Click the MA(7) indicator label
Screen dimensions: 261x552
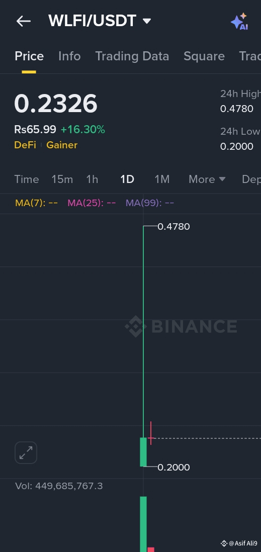pos(36,203)
